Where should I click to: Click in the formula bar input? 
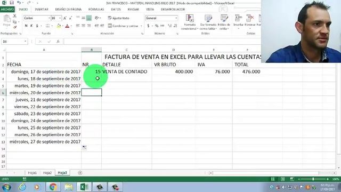(162, 42)
